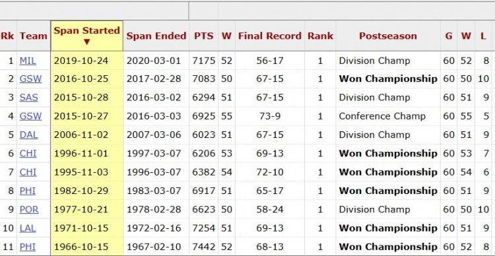Click the Team column header
Image resolution: width=495 pixels, height=256 pixels.
(x=34, y=36)
